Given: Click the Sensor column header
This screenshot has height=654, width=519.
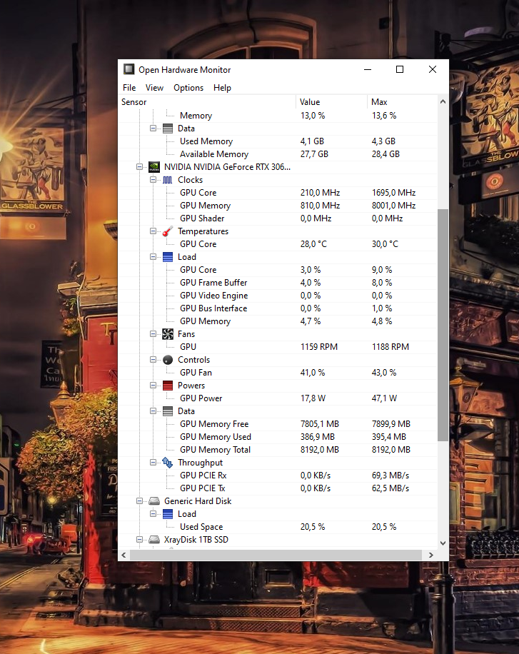Looking at the screenshot, I should pyautogui.click(x=207, y=102).
